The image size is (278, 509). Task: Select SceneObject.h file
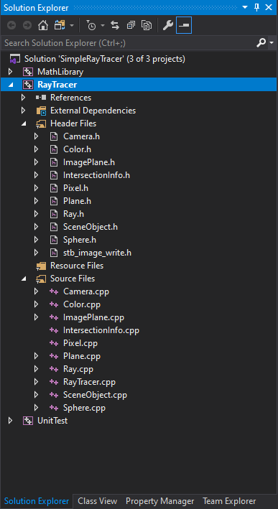pyautogui.click(x=91, y=227)
